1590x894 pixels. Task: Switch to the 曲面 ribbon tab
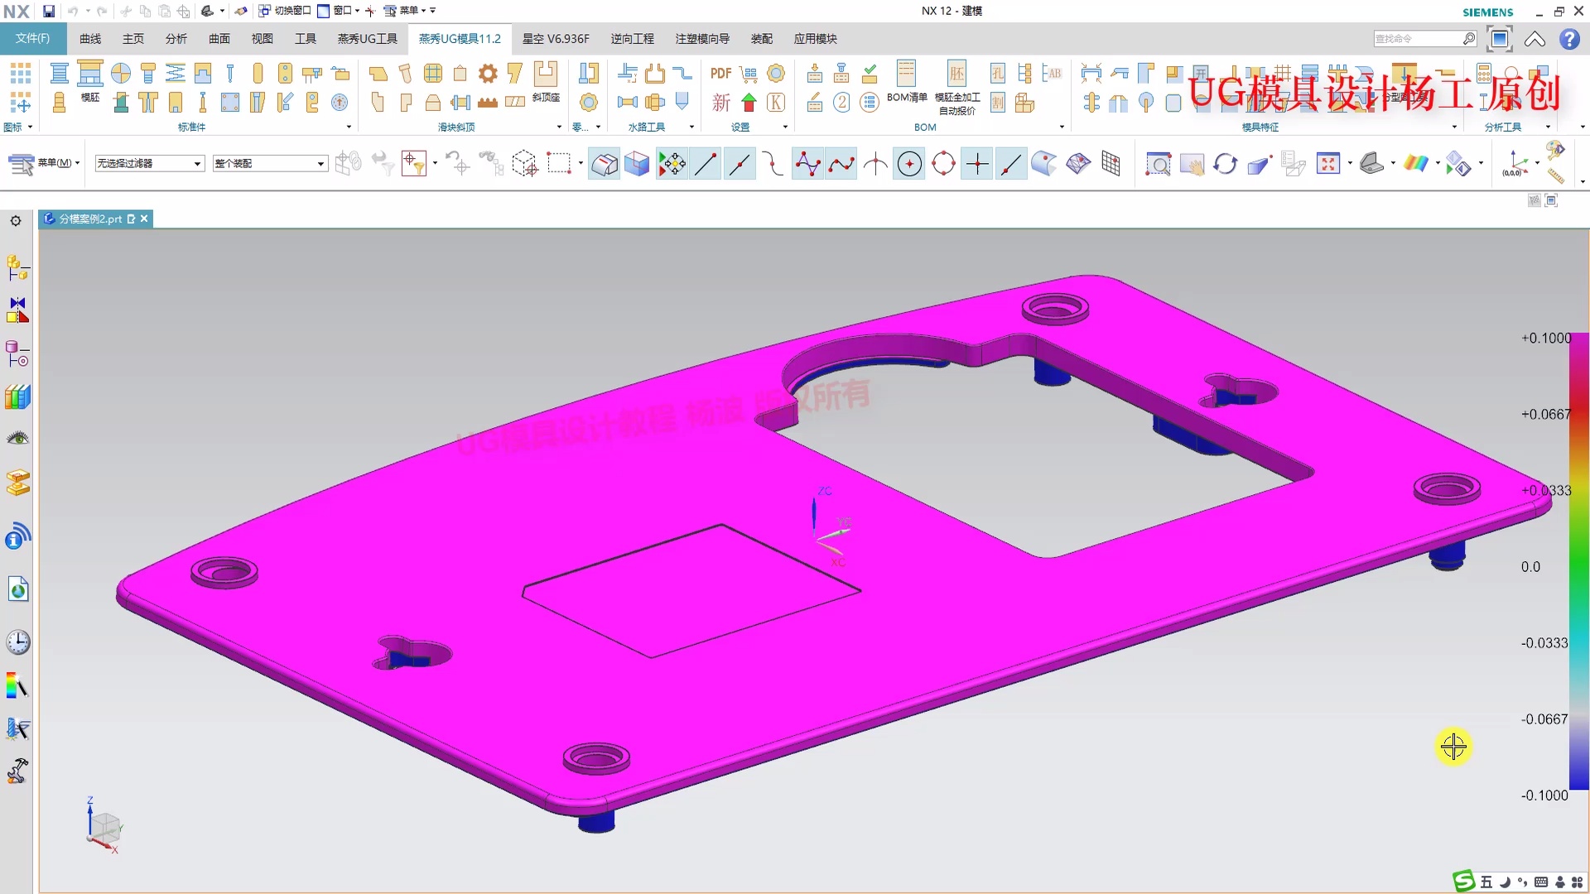(x=219, y=39)
